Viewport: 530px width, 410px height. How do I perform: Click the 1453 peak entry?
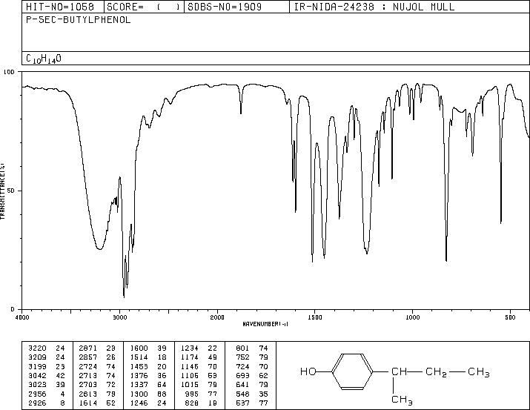[148, 366]
